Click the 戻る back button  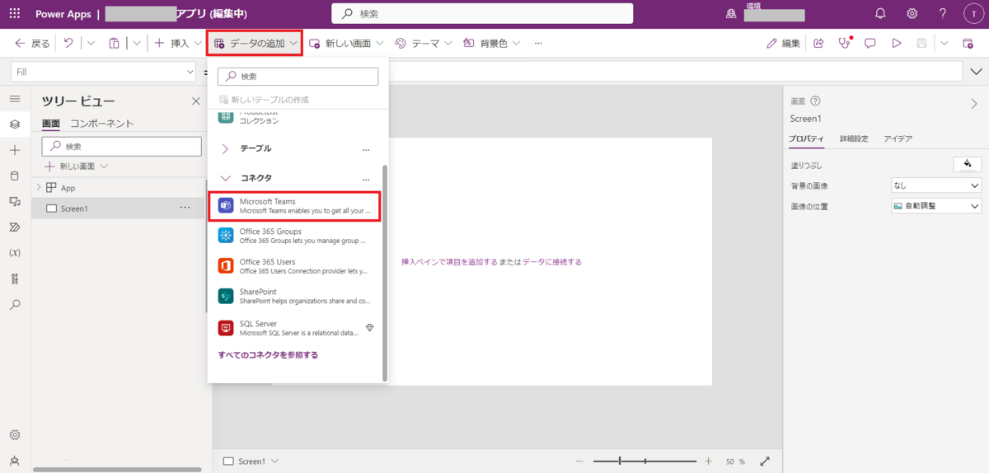point(32,43)
